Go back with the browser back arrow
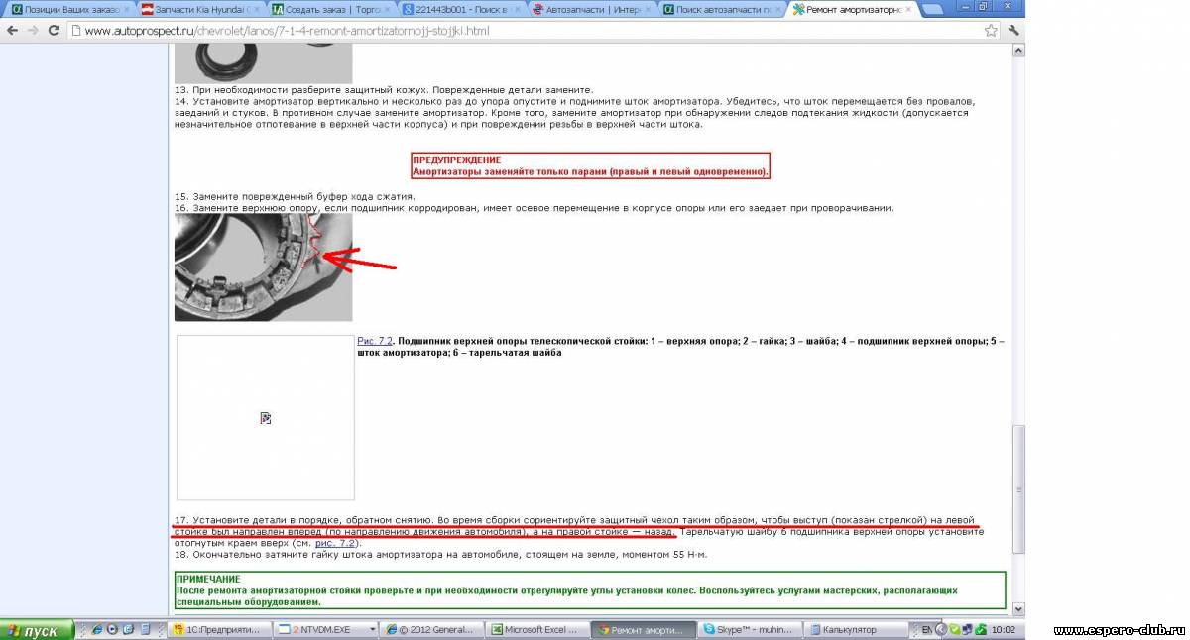 [13, 31]
